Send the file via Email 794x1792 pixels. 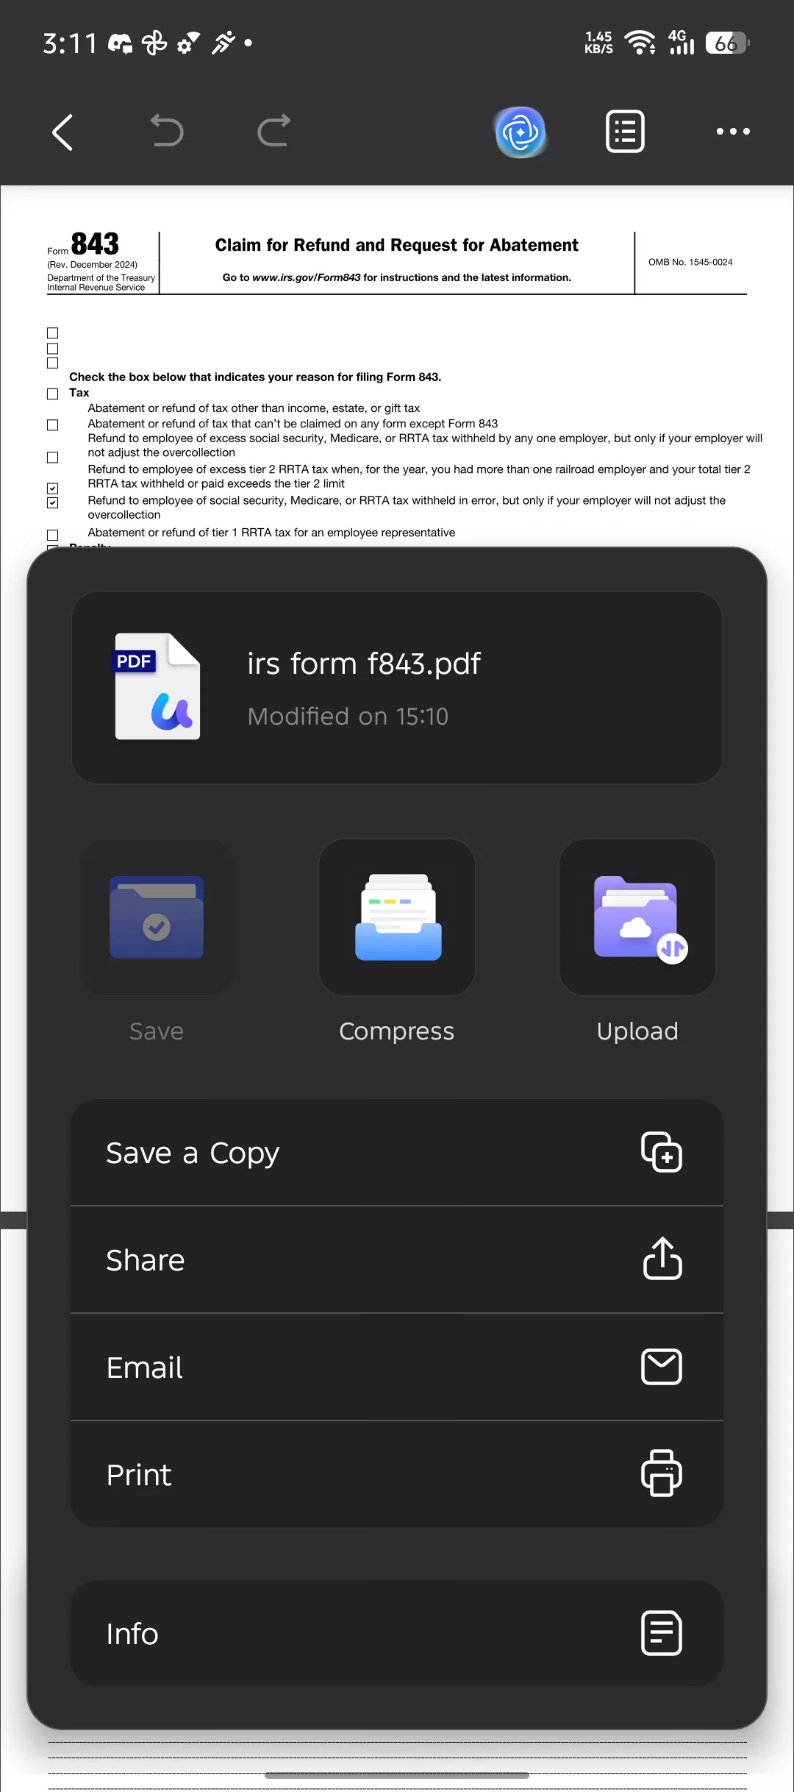(397, 1368)
